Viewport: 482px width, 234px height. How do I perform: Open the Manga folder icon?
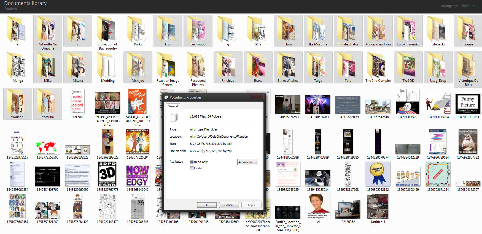18,66
